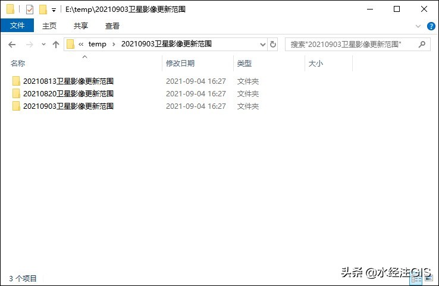Click the modified date of the 20210820 folder
The image size is (439, 286).
coord(196,94)
